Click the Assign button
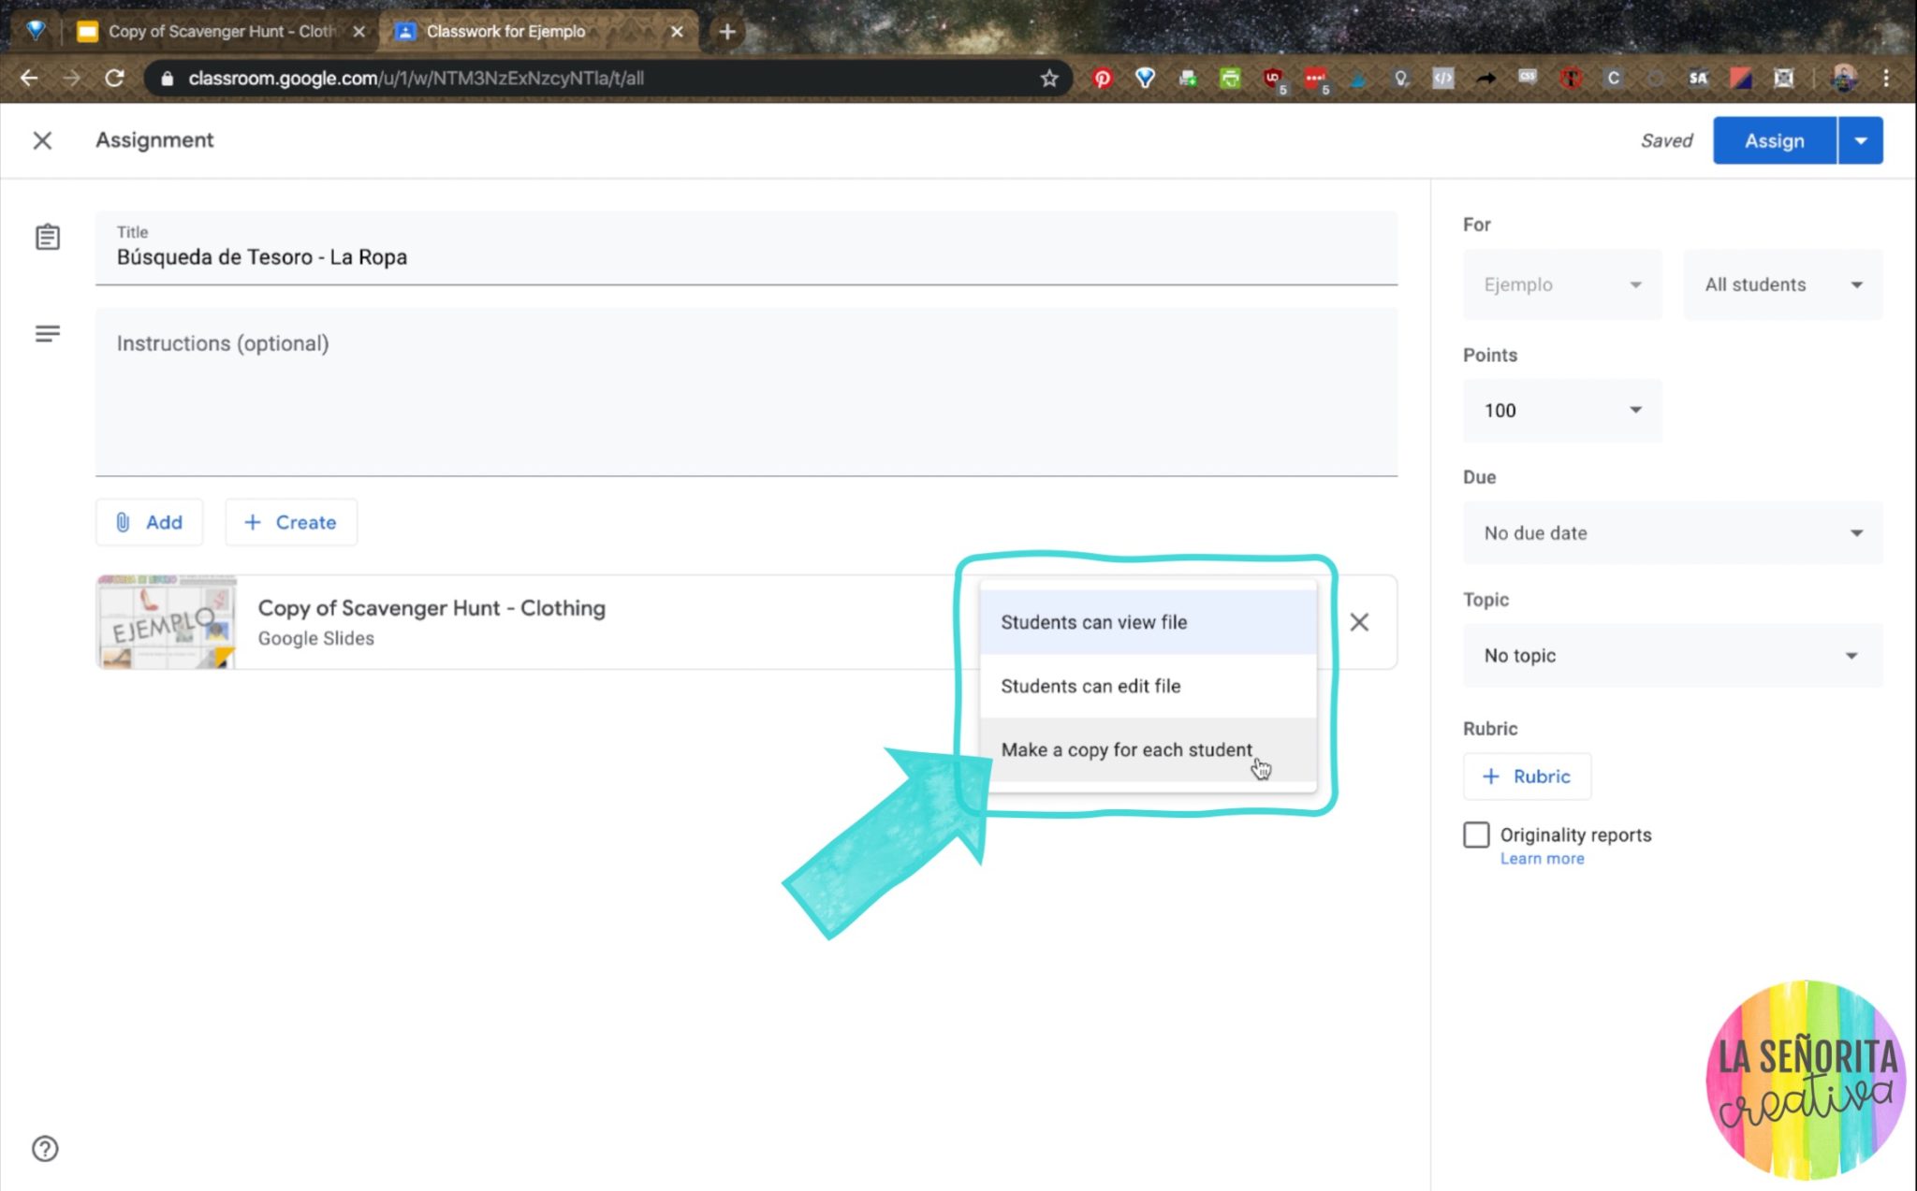Screen dimensions: 1917x1191 pos(1774,140)
